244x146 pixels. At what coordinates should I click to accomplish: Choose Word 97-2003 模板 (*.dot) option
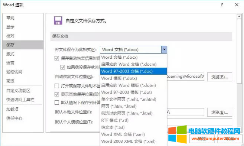tap(133, 92)
